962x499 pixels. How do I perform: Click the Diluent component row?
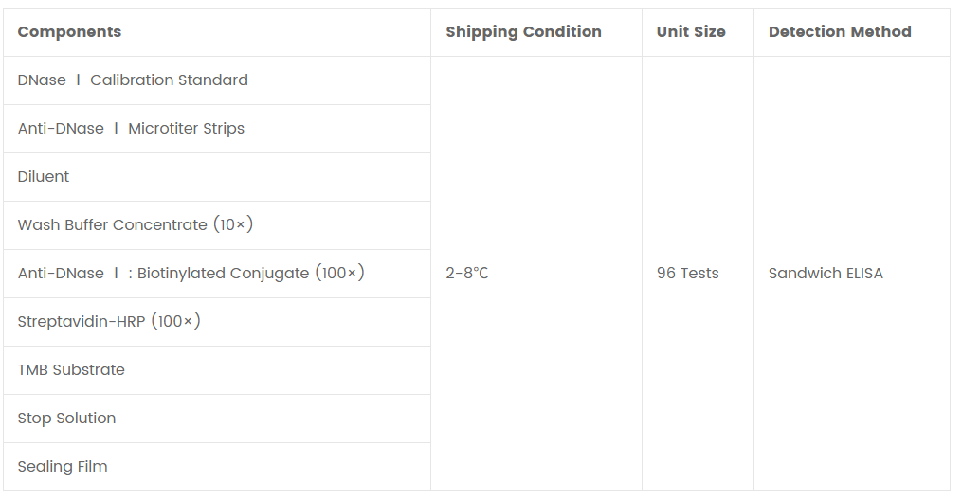44,177
